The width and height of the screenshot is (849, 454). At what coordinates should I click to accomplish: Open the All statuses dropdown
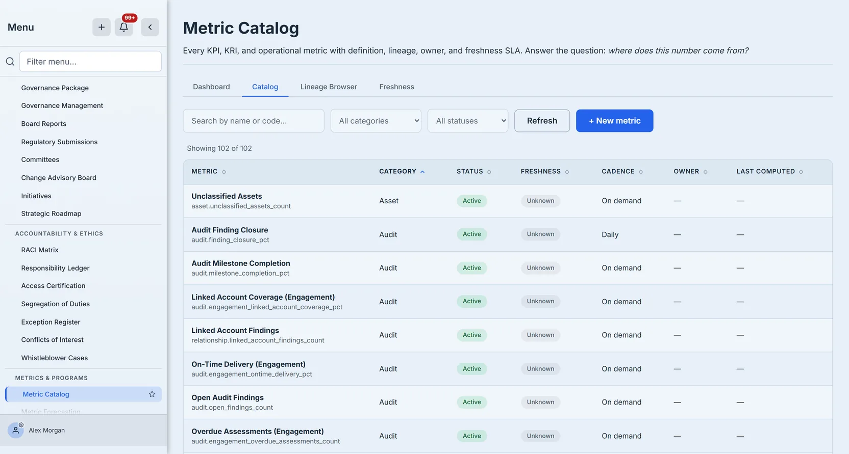[468, 121]
